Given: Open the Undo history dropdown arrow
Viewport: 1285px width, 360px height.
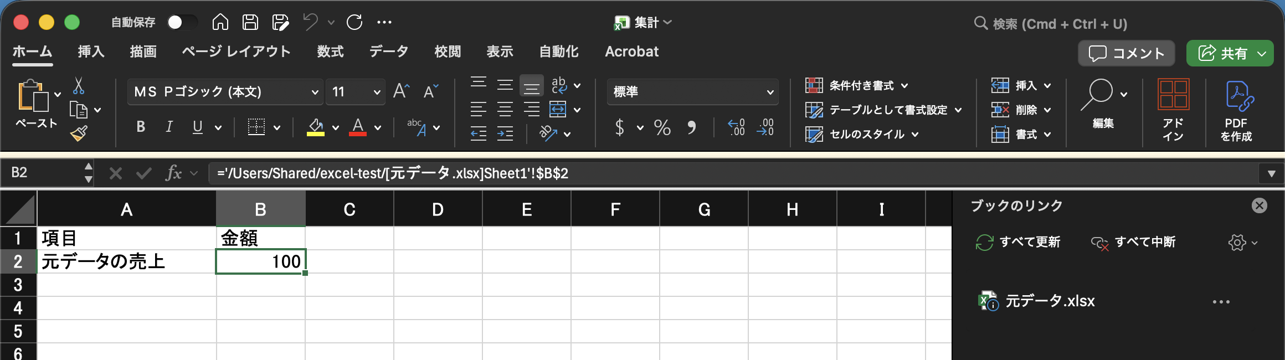Looking at the screenshot, I should pyautogui.click(x=331, y=23).
